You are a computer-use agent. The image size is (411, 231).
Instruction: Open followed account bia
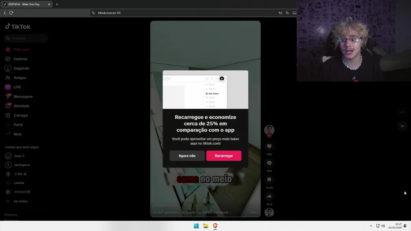click(x=20, y=174)
